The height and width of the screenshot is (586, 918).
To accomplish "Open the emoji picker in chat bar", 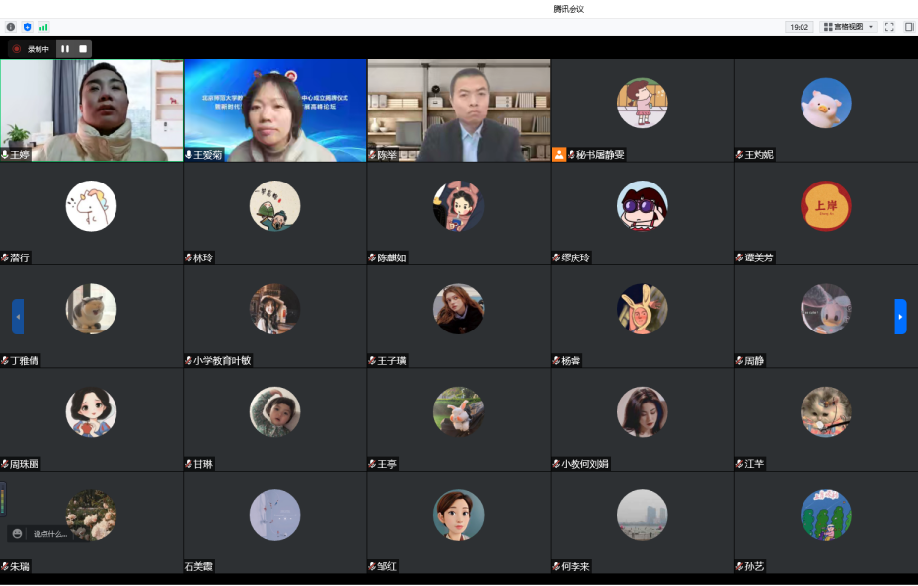I will (x=18, y=534).
